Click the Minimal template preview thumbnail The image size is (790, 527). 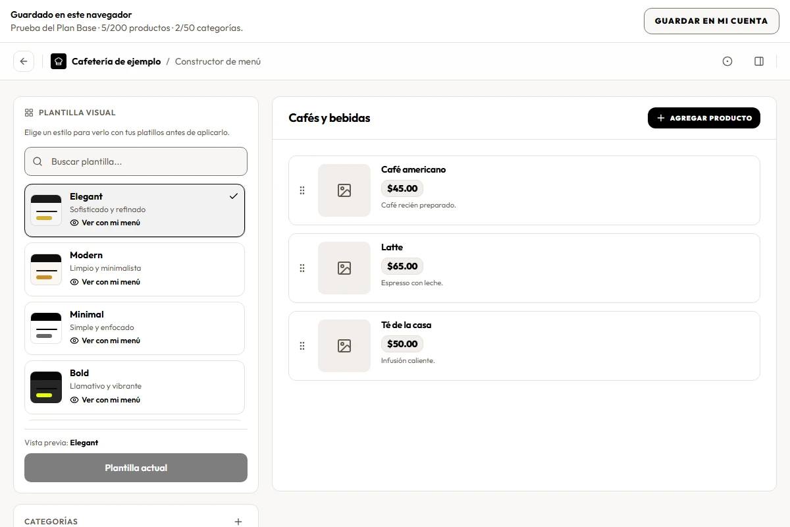[46, 328]
